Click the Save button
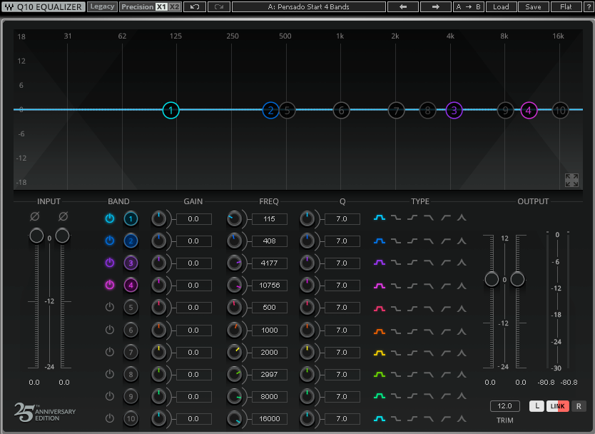Screen dimensions: 595x434 tap(533, 7)
